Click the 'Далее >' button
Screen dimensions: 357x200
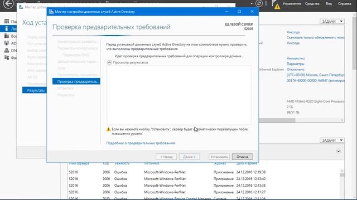[x=190, y=157]
